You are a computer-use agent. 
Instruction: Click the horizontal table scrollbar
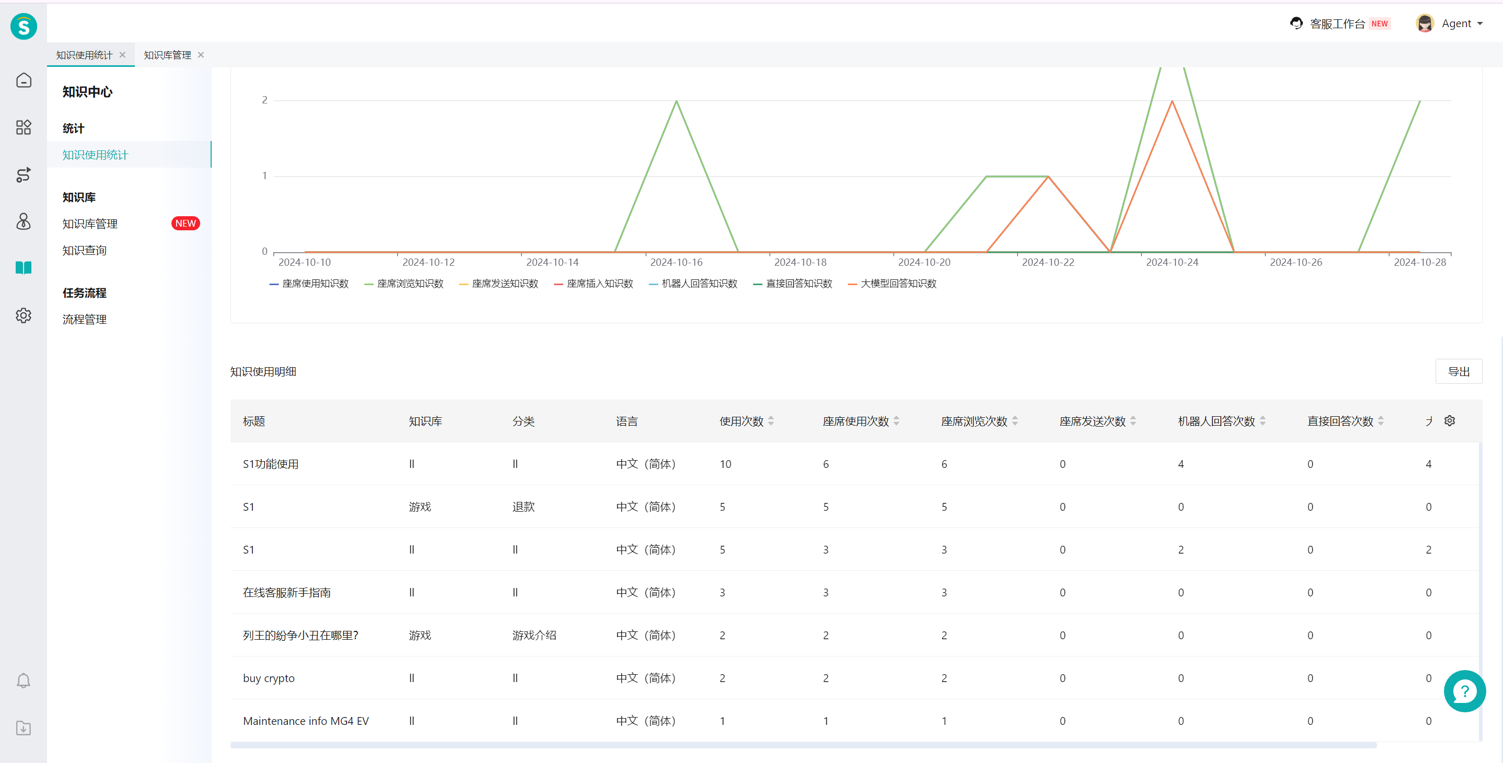(803, 745)
